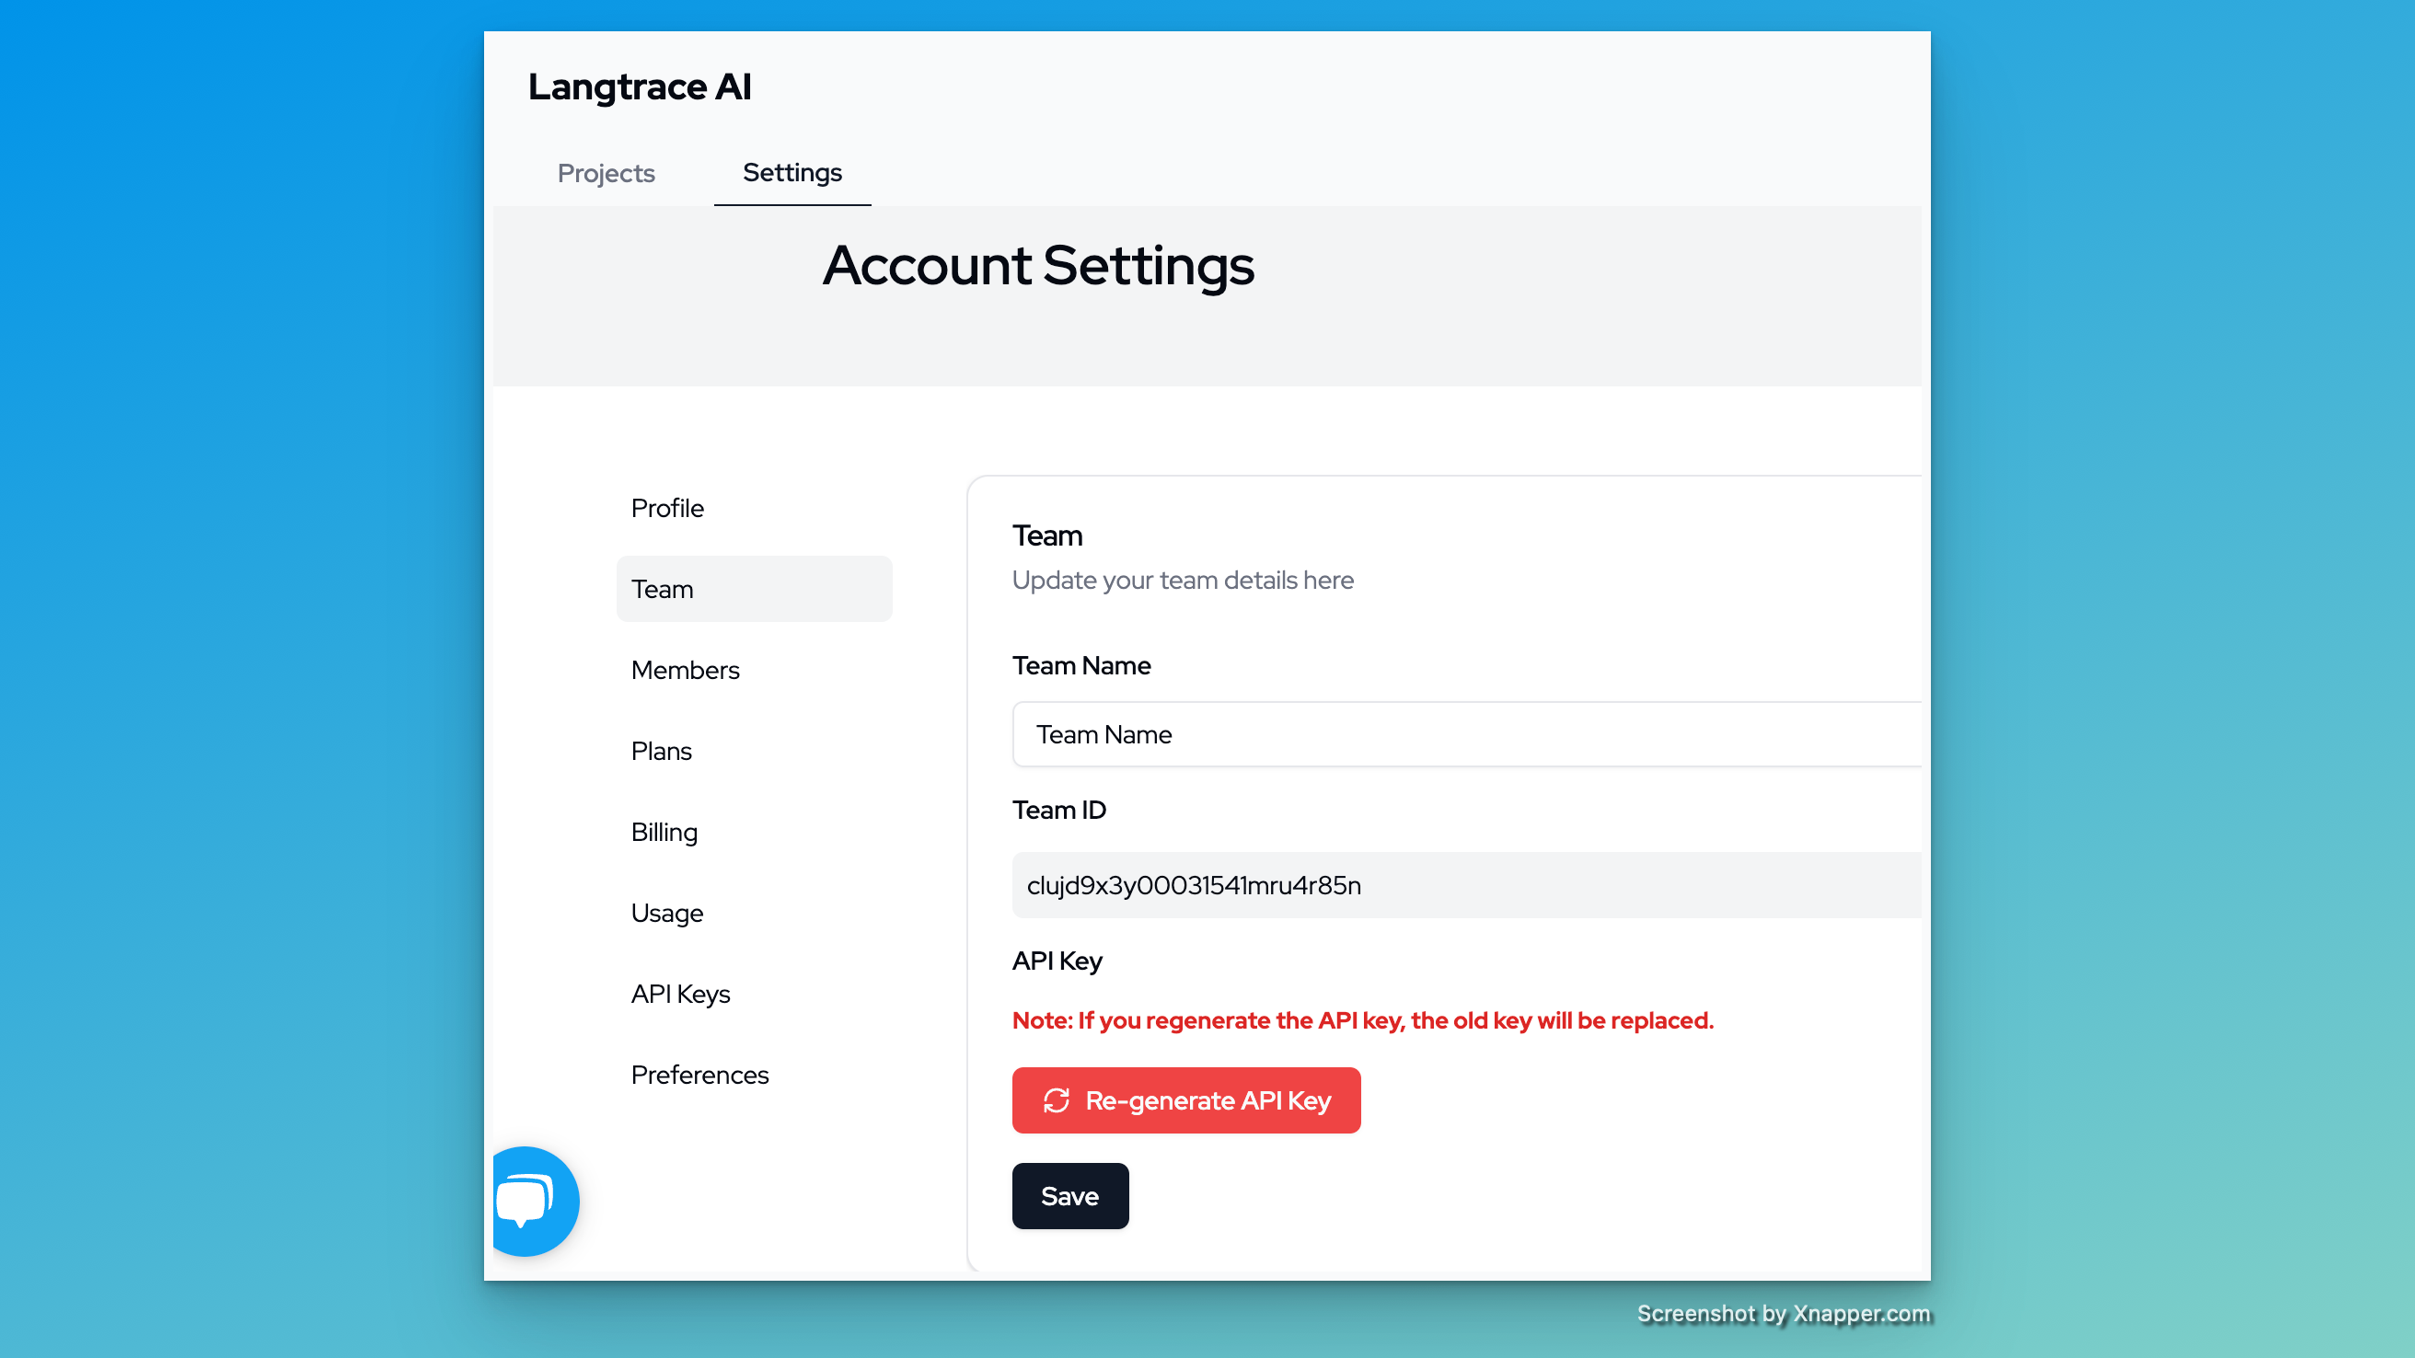
Task: Switch to the Projects tab
Action: coord(606,173)
